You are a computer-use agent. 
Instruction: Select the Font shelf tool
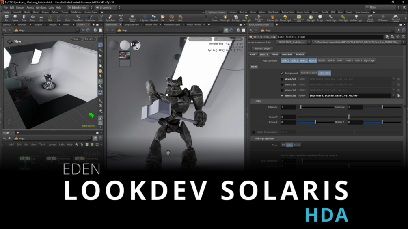[x=121, y=18]
